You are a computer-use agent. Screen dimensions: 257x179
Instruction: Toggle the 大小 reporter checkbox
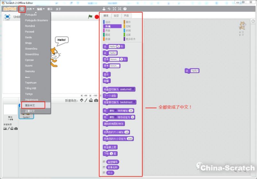(104, 173)
